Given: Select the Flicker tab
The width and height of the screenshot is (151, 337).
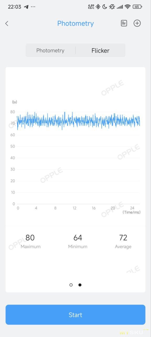Looking at the screenshot, I should click(x=100, y=51).
